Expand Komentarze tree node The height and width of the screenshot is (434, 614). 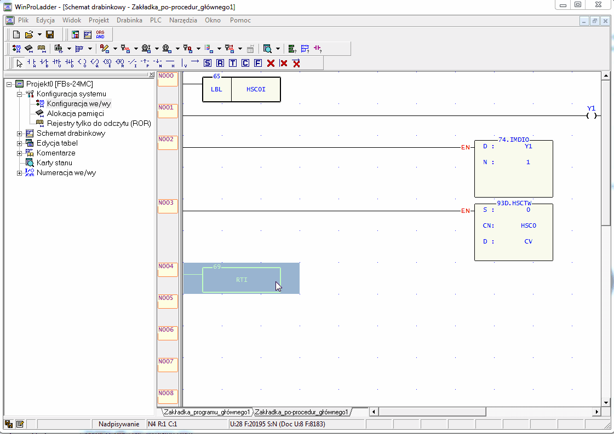tap(19, 153)
